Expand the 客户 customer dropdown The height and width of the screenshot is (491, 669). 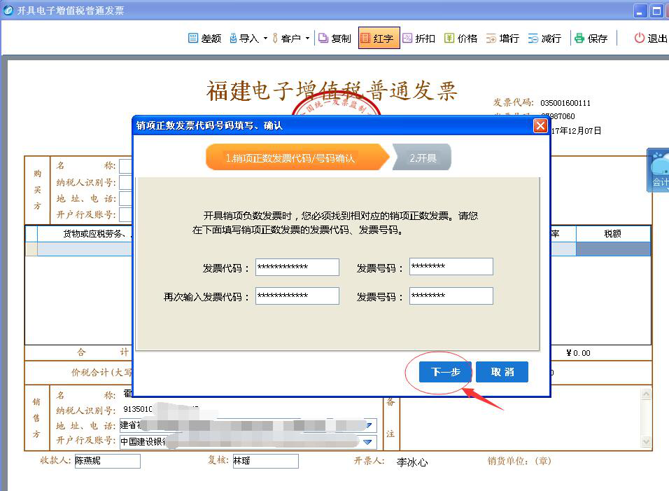point(307,39)
